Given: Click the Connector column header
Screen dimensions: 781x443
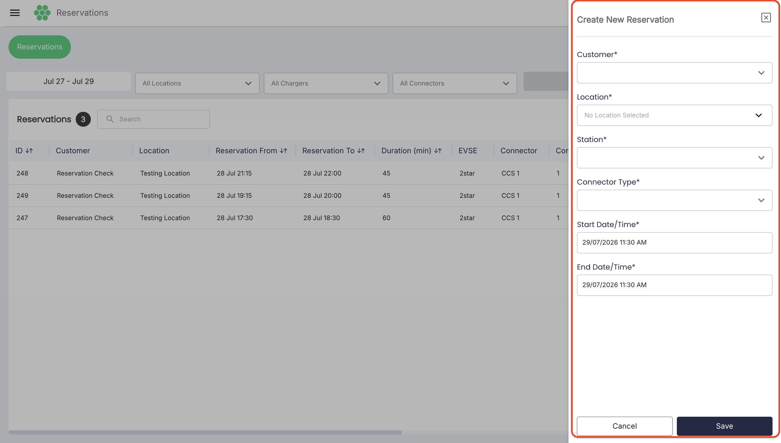Looking at the screenshot, I should [519, 151].
